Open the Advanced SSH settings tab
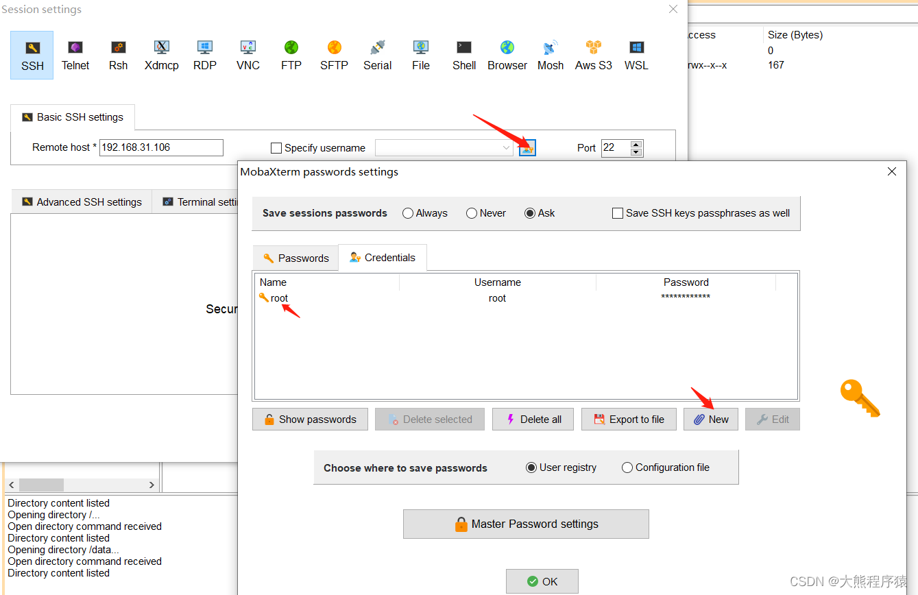This screenshot has width=918, height=595. pyautogui.click(x=81, y=201)
